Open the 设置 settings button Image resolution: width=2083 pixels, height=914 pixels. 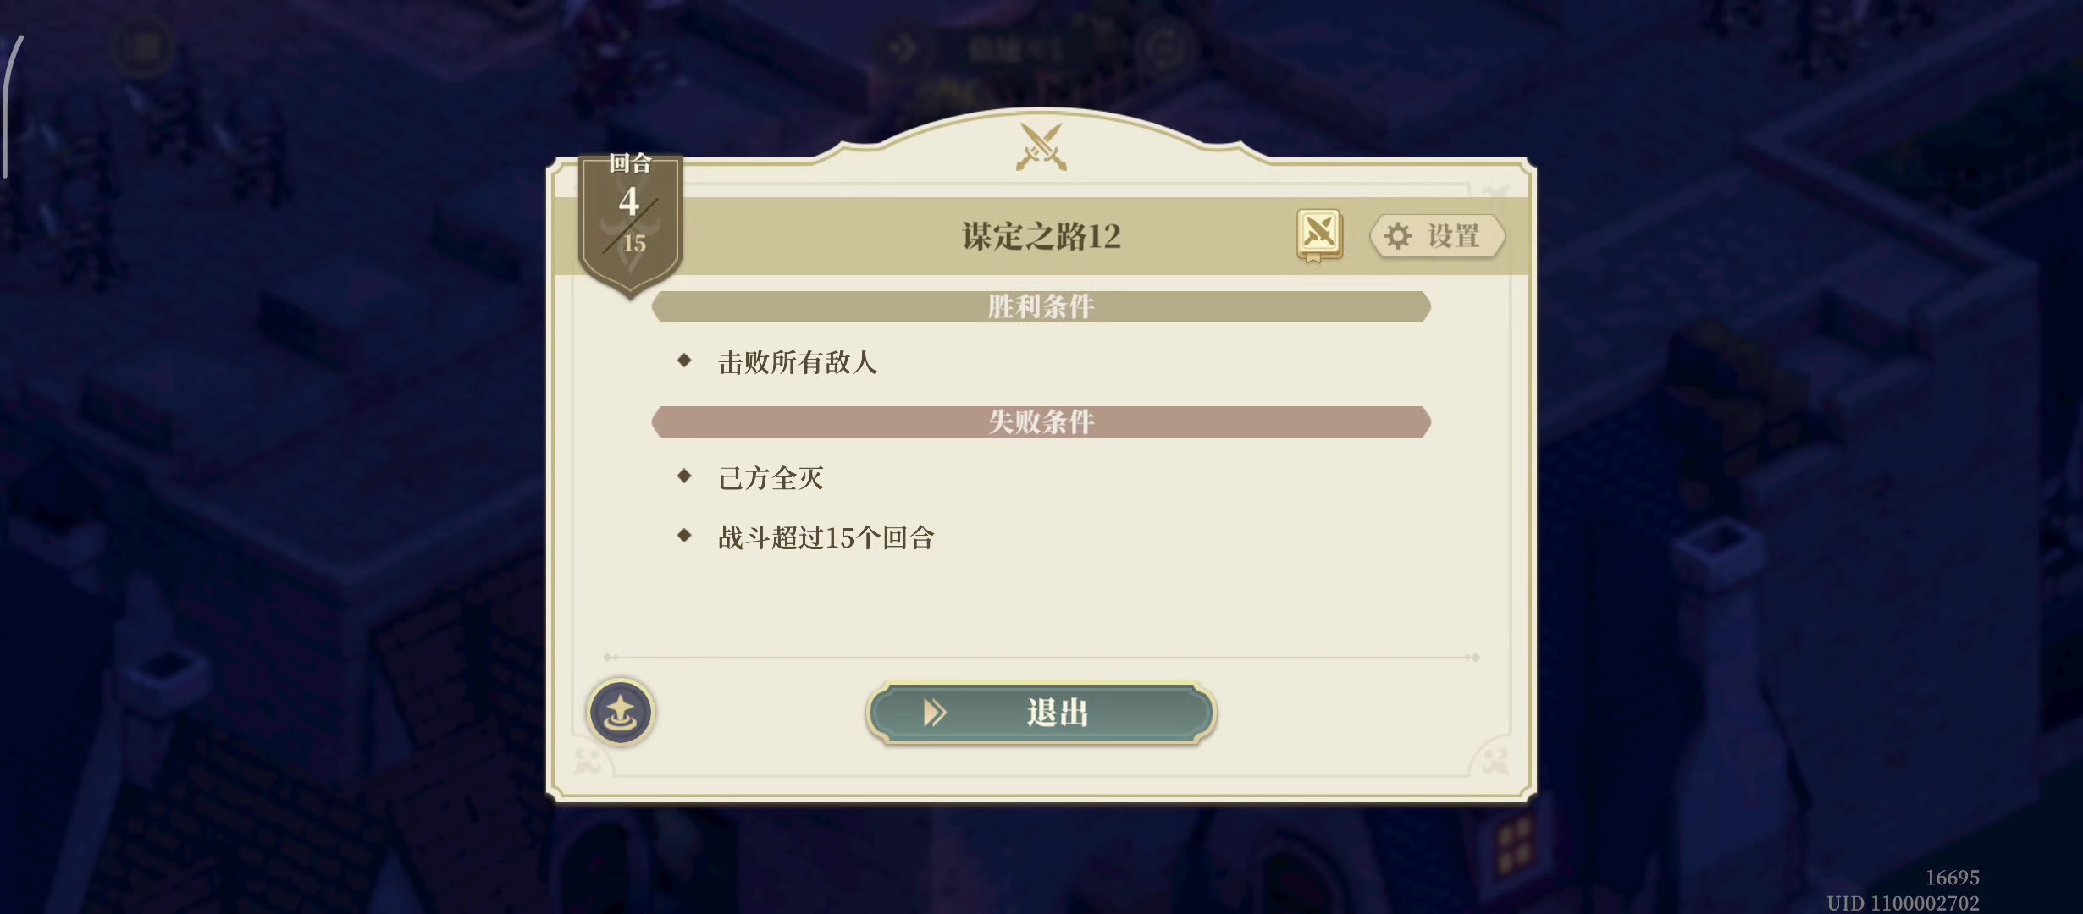pyautogui.click(x=1437, y=236)
